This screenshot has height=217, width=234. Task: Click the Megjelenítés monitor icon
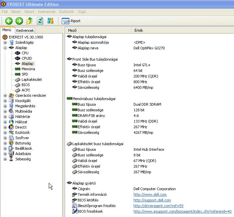(x=11, y=106)
